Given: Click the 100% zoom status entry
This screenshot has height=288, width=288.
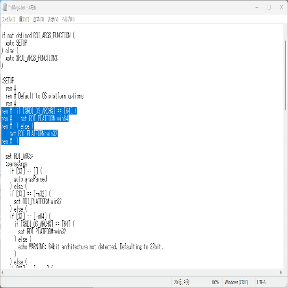Looking at the screenshot, I should [x=215, y=282].
